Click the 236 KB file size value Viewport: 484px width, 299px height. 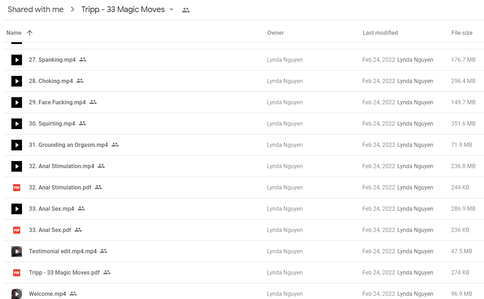[x=460, y=230]
